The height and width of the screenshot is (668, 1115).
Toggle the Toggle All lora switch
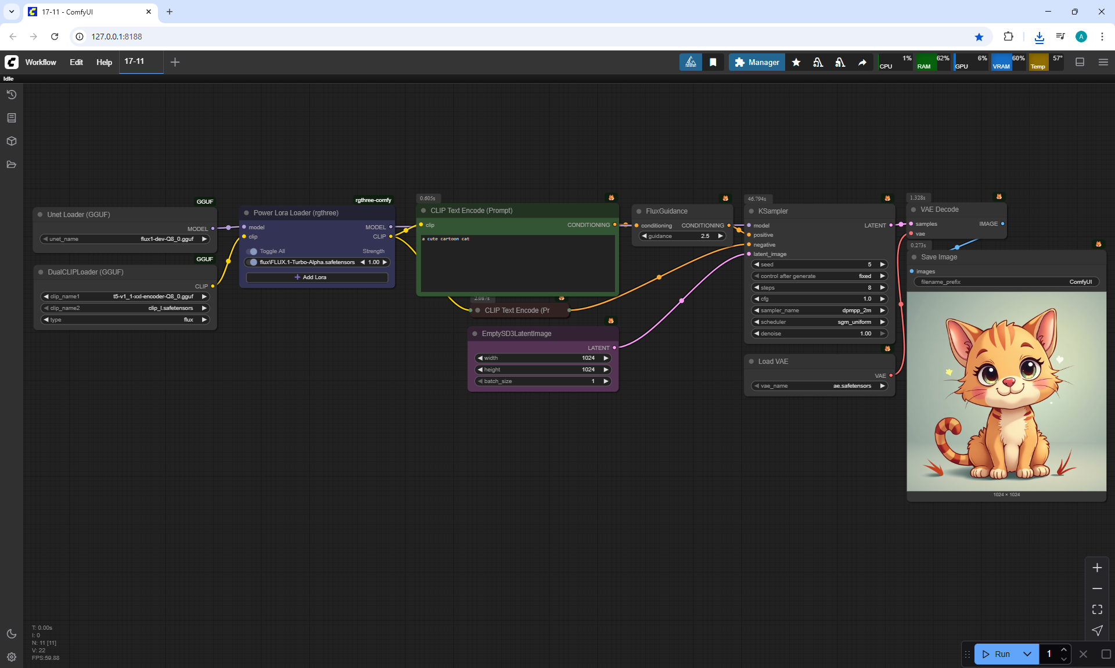click(252, 251)
